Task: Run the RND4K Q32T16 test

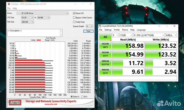Action: tap(105, 63)
